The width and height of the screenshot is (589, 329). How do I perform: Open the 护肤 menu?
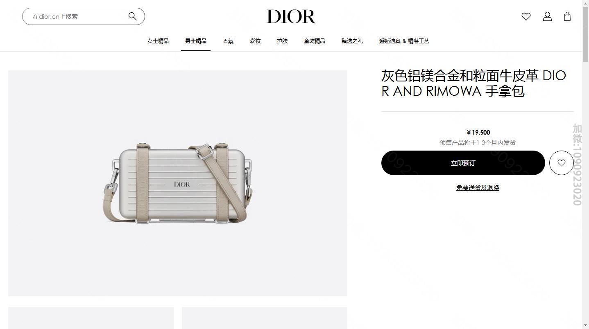tap(282, 41)
